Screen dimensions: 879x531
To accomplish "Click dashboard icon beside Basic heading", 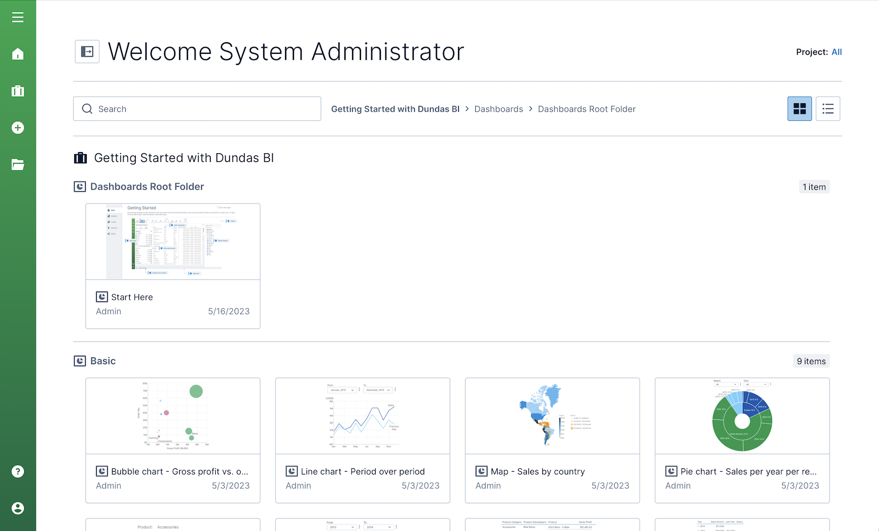I will 80,361.
